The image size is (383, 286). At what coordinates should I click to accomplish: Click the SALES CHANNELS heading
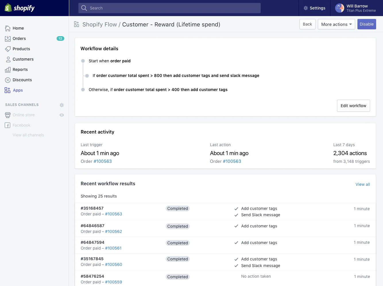pyautogui.click(x=22, y=105)
